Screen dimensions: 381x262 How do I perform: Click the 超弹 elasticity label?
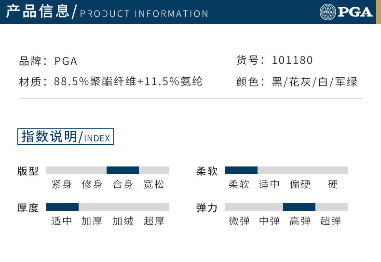coord(331,221)
